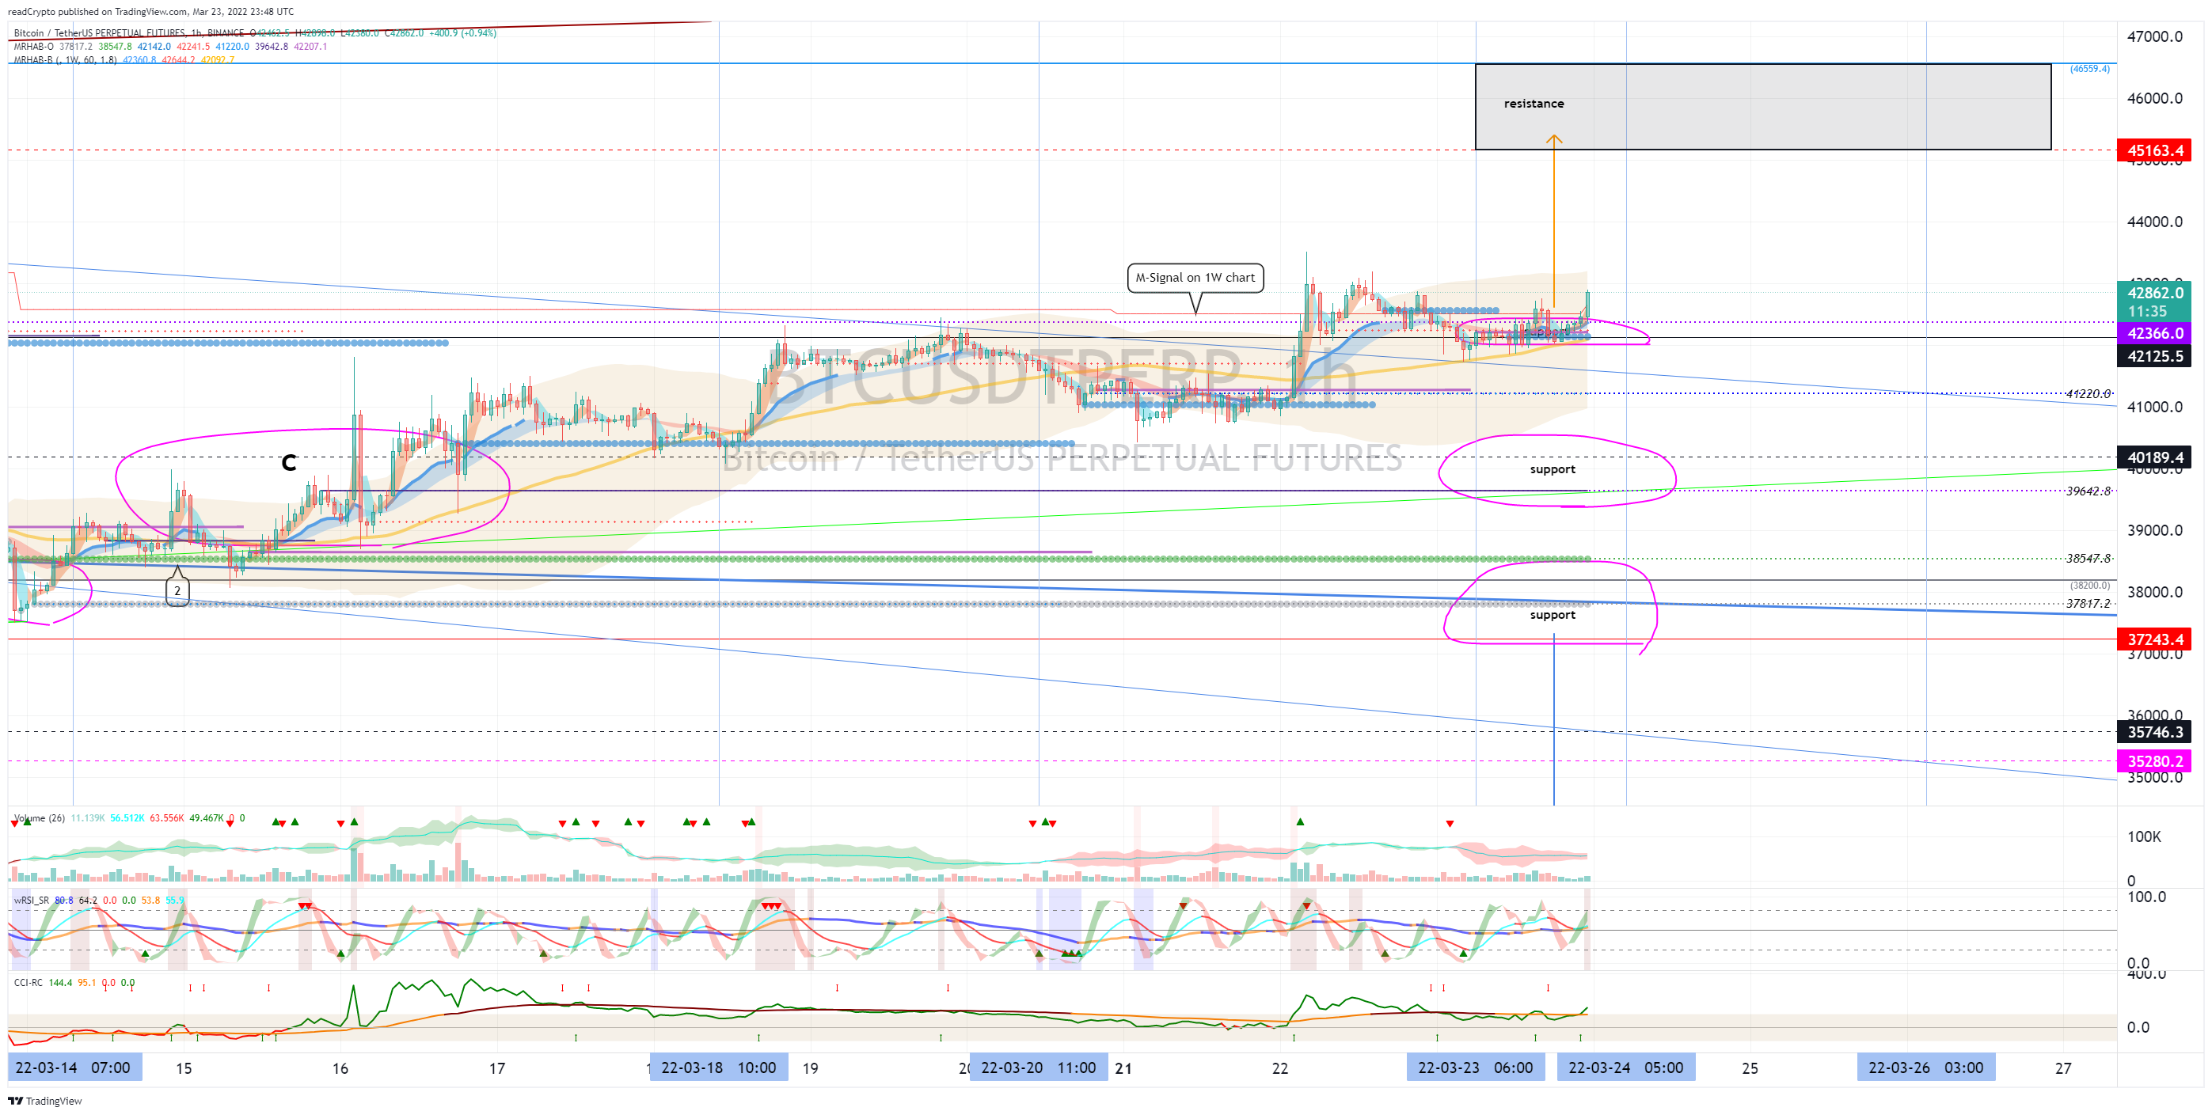Click the 100K volume axis label
Screen dimensions: 2212x1115
2144,837
